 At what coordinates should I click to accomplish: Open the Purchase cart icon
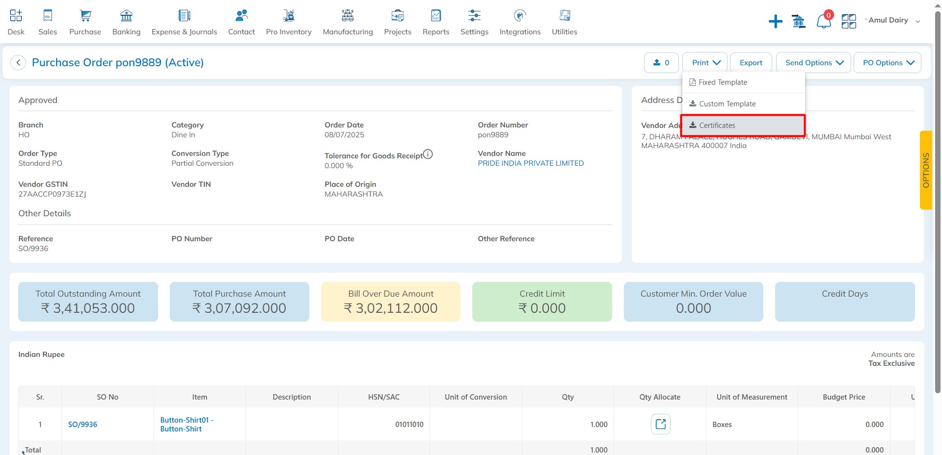coord(85,16)
